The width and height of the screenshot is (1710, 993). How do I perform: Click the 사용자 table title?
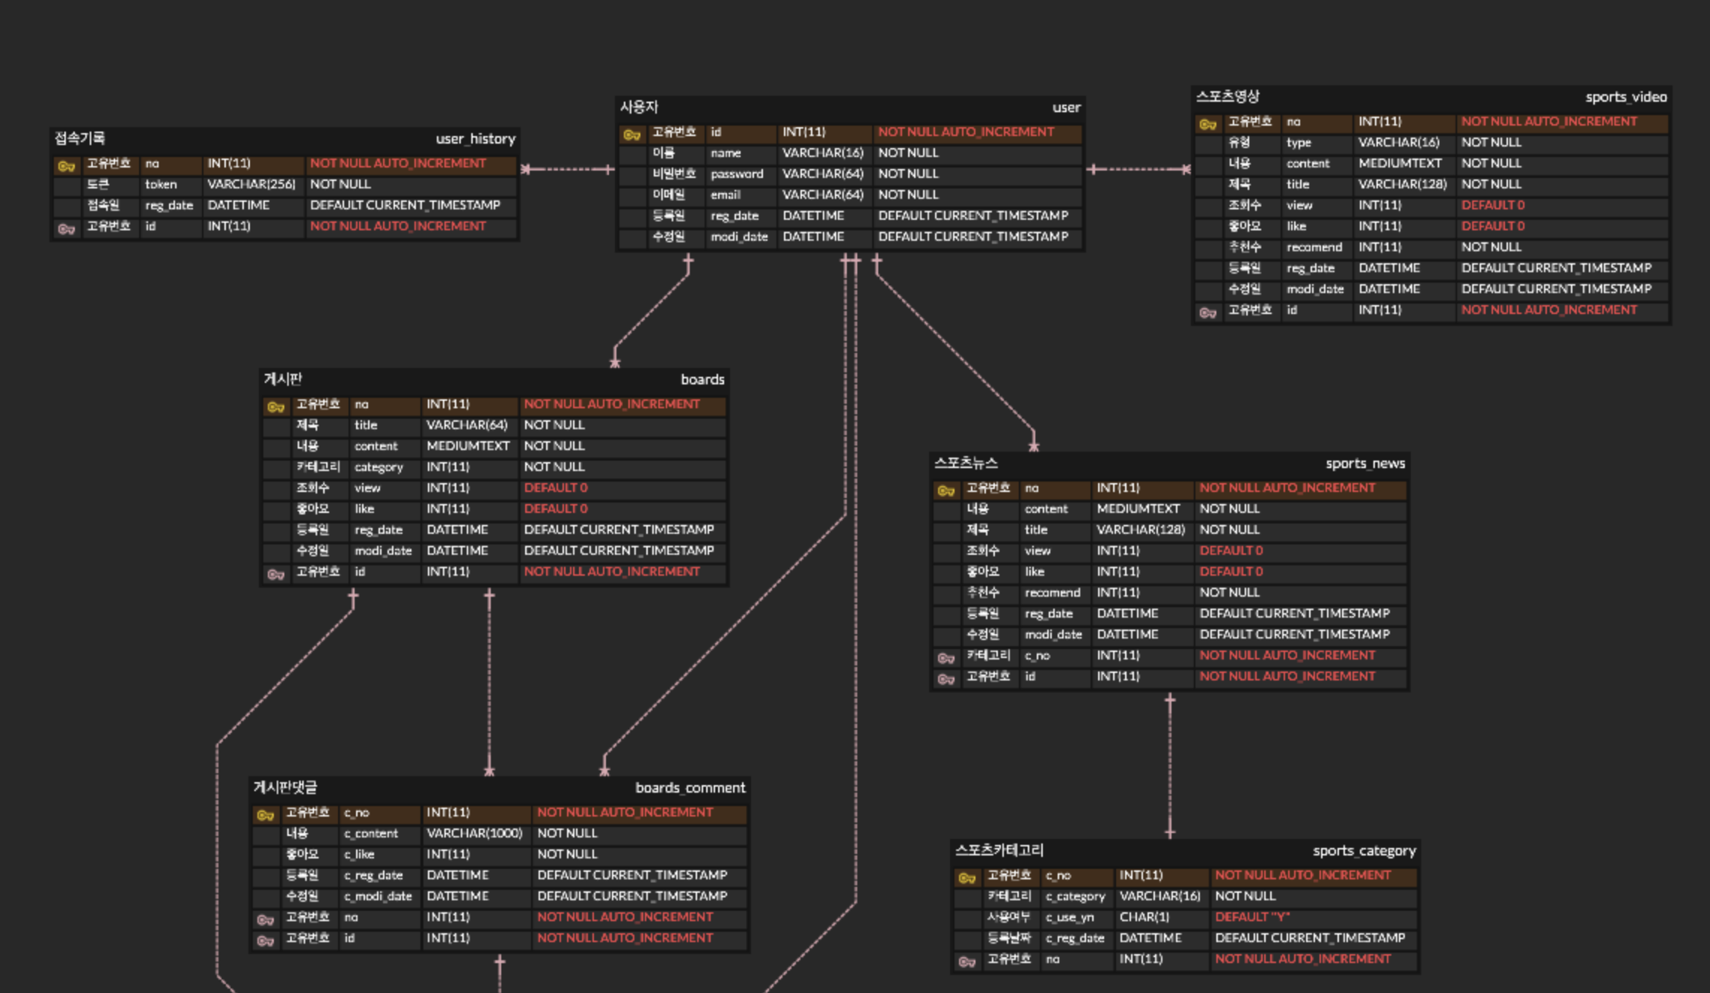click(x=639, y=107)
